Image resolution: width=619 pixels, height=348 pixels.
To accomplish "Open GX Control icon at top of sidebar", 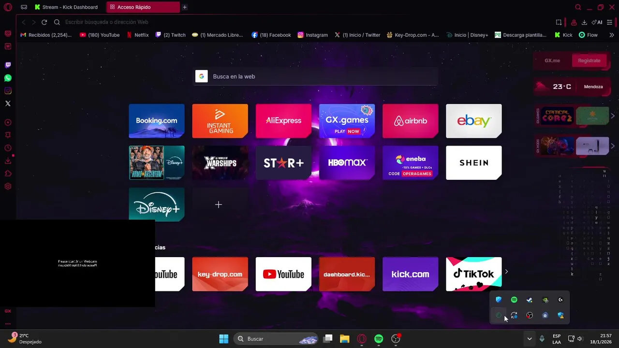I will (x=8, y=33).
